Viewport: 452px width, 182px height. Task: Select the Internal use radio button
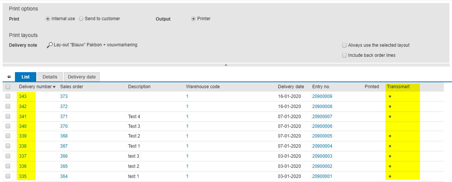(48, 19)
